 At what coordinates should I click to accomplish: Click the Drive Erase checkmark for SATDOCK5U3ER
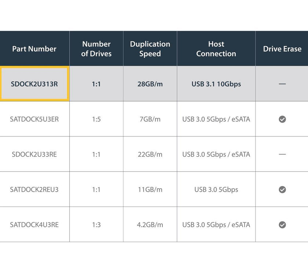point(282,119)
